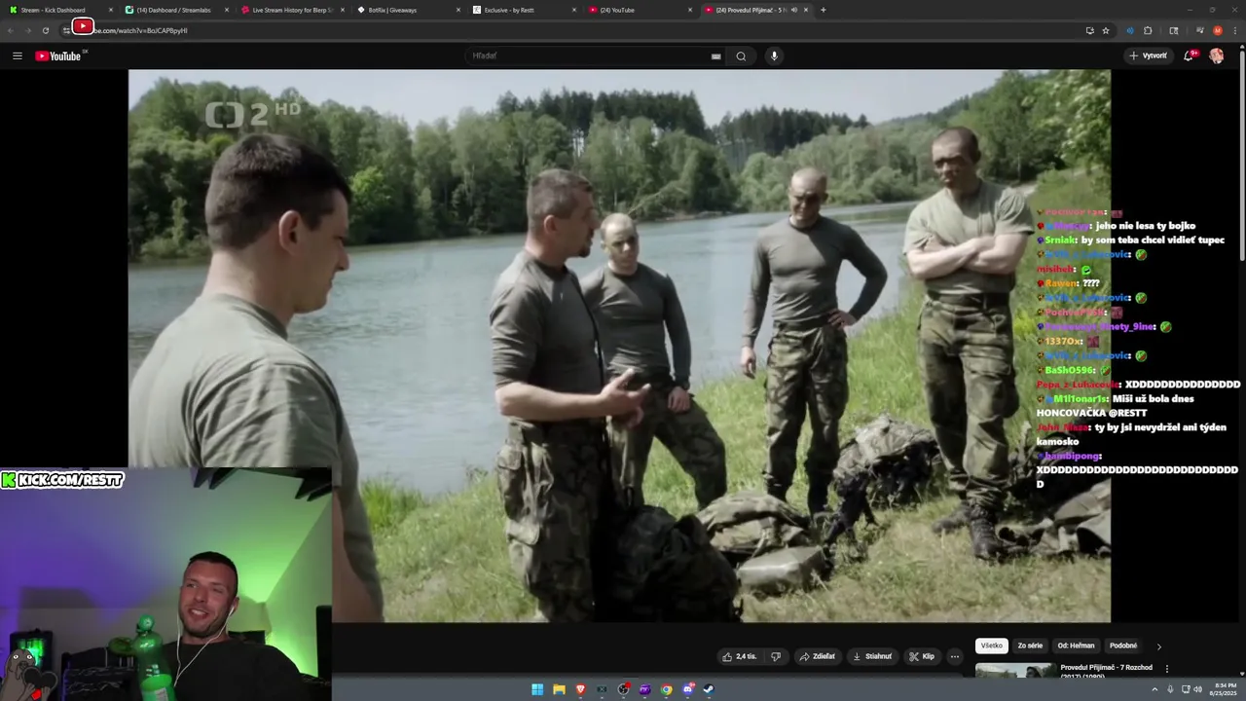Switch to Botrix Giveaways tab
This screenshot has height=701, width=1246.
[408, 10]
